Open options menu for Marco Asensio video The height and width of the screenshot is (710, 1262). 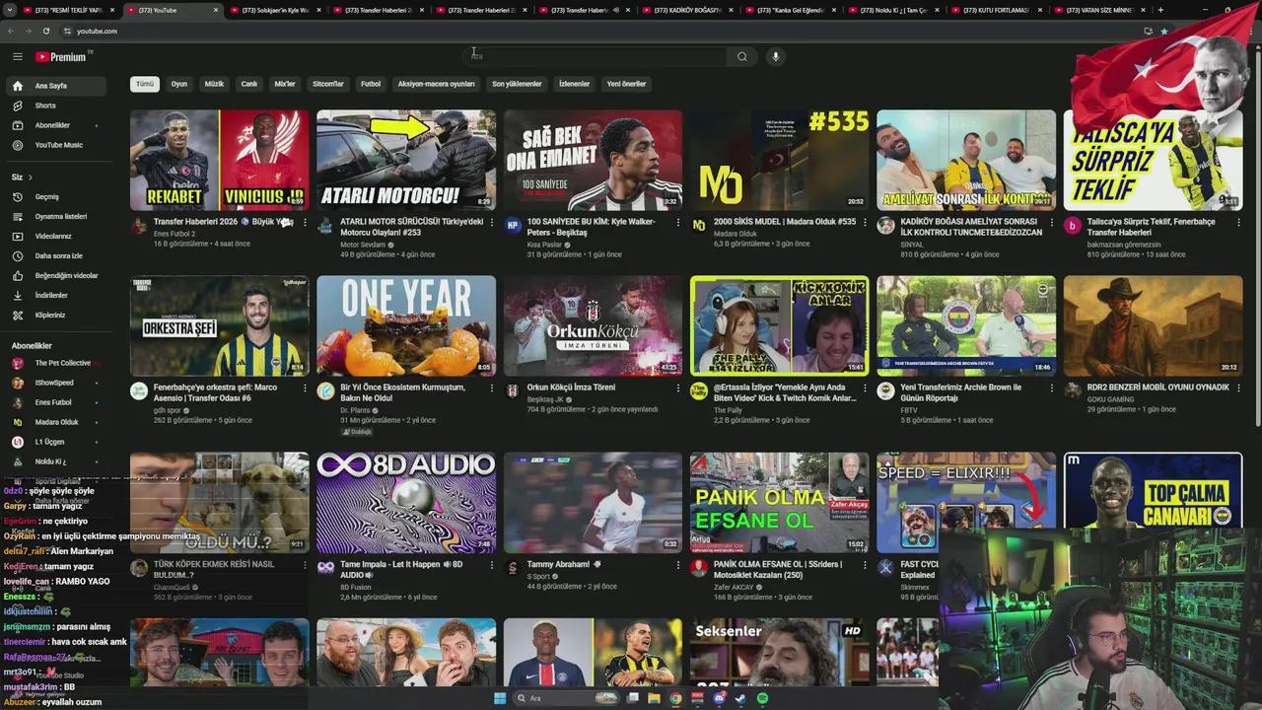(x=305, y=388)
